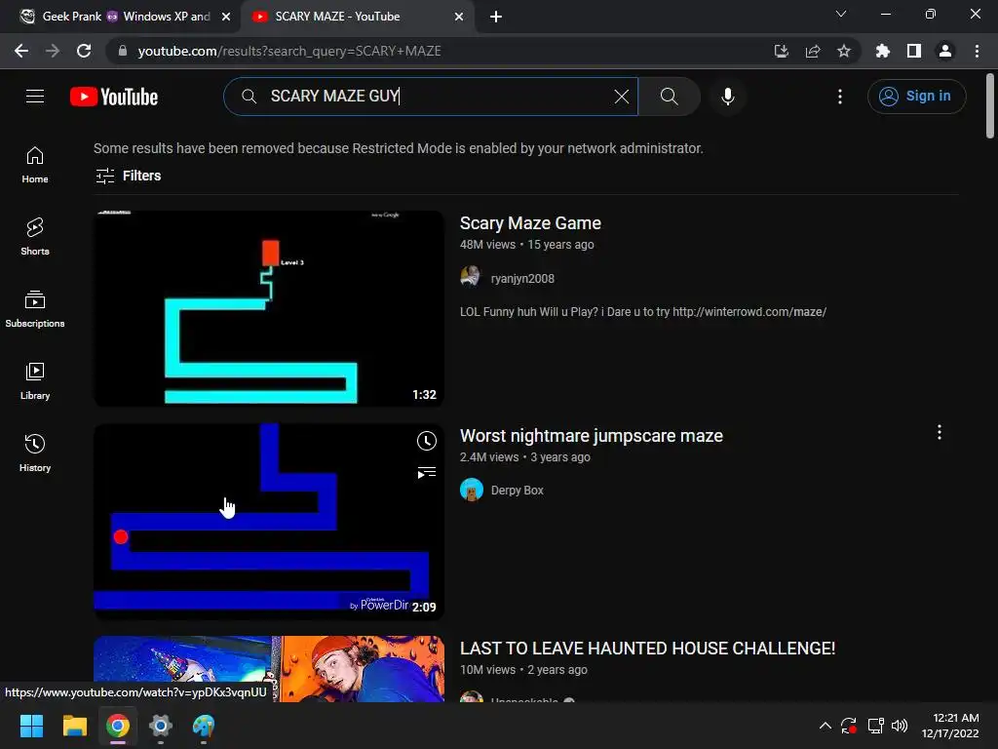998x749 pixels.
Task: Open the clock showing 12:21 AM
Action: click(x=950, y=726)
